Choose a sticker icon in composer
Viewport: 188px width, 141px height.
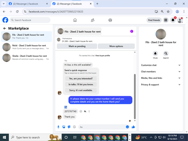[x=69, y=127]
